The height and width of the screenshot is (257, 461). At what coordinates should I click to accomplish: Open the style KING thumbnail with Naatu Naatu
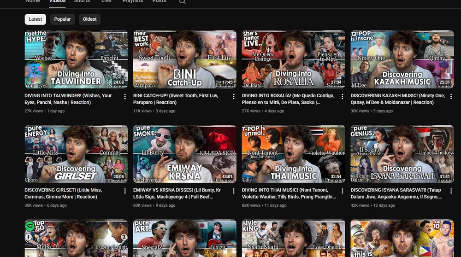(293, 238)
